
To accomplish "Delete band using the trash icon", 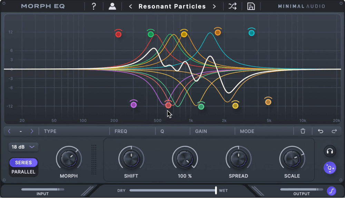I will [303, 131].
